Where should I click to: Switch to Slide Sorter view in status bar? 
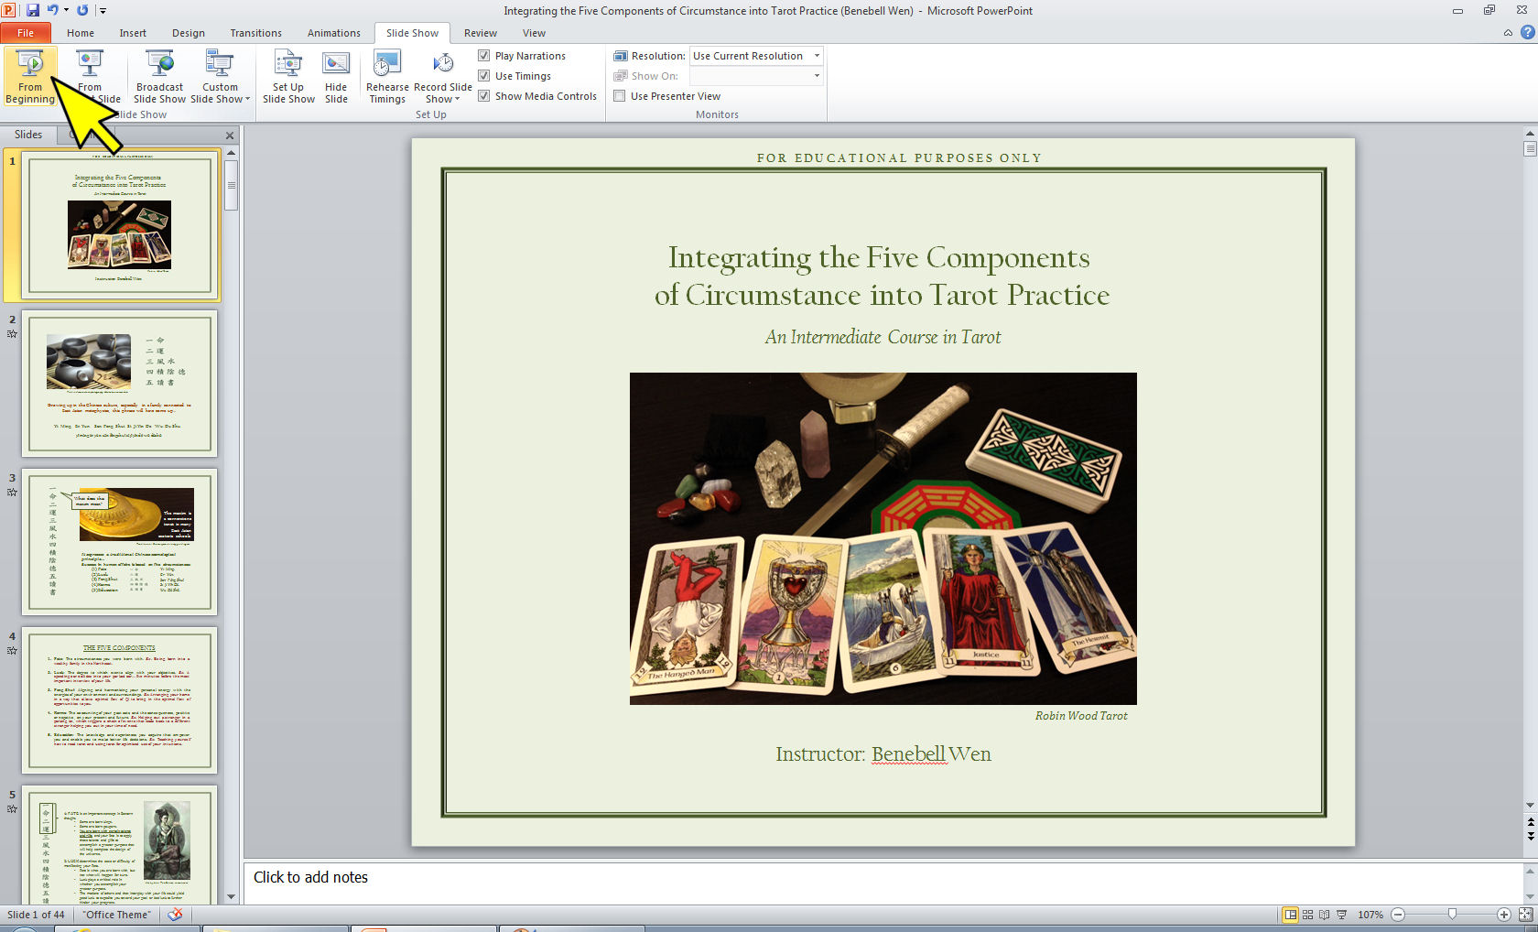1307,915
